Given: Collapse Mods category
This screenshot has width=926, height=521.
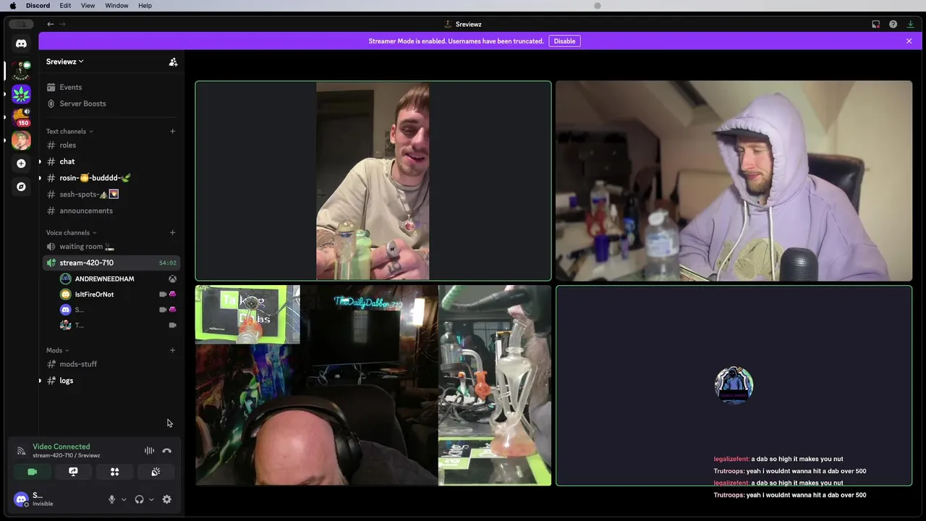Looking at the screenshot, I should point(58,350).
